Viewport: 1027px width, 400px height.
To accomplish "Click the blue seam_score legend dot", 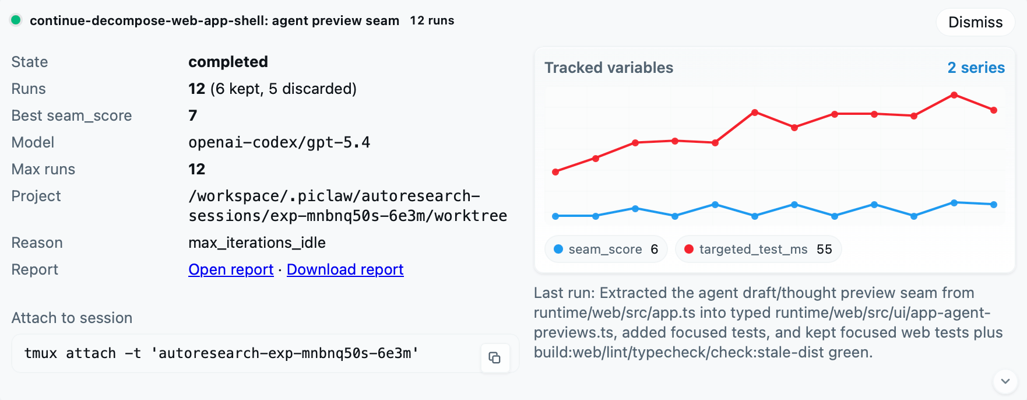I will (560, 249).
